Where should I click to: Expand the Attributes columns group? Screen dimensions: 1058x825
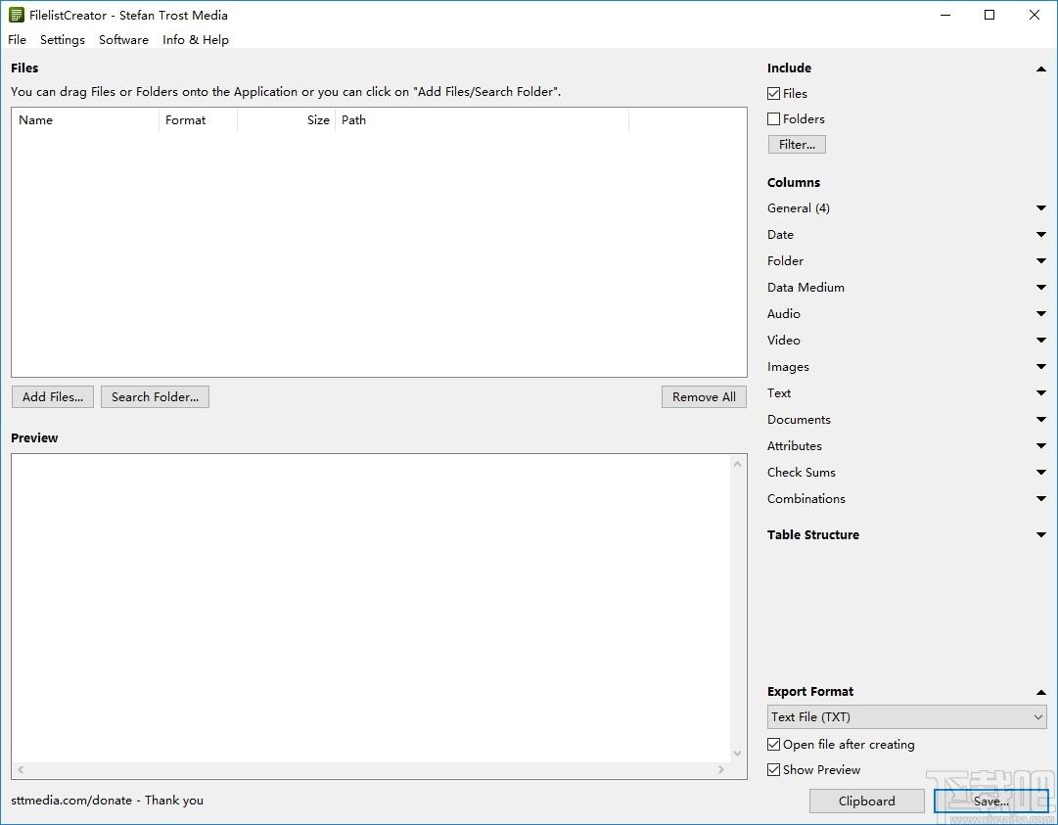pos(1041,446)
